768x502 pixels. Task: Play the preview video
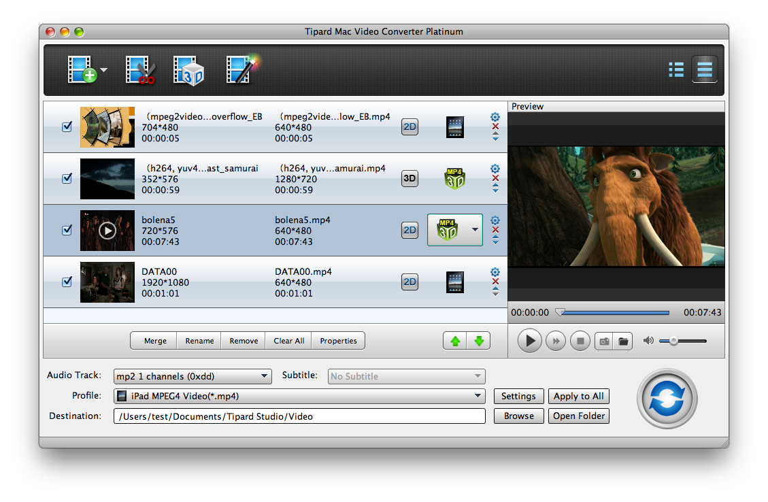(529, 341)
